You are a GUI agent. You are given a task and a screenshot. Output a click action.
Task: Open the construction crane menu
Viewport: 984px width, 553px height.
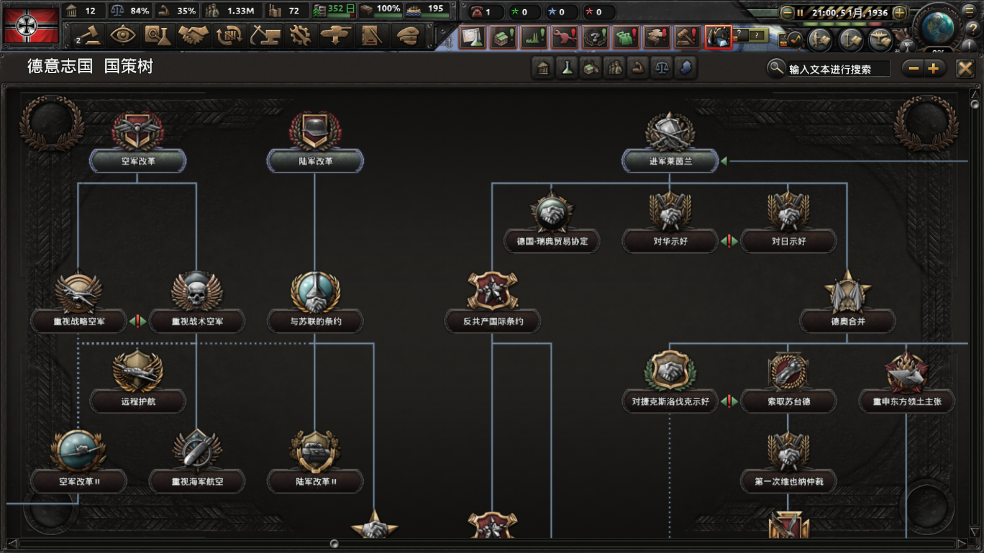point(264,36)
